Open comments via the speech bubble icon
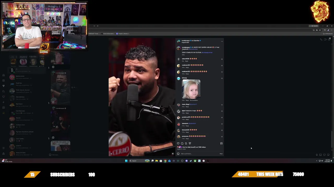This screenshot has height=187, width=334. (182, 143)
